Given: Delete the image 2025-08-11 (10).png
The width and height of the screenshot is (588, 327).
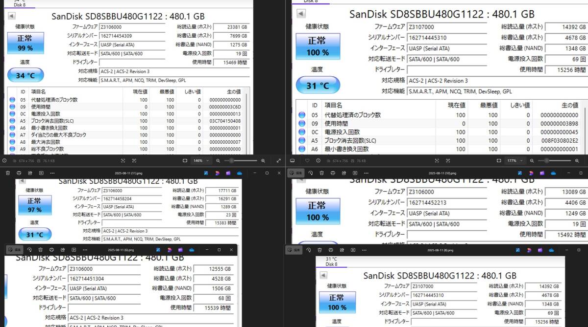Looking at the screenshot, I should 322,173.
